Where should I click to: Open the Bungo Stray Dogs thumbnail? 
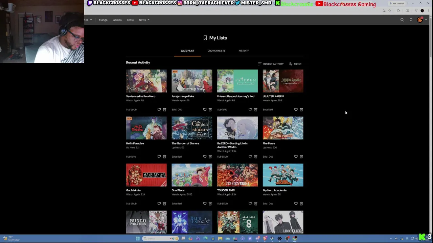(146, 222)
